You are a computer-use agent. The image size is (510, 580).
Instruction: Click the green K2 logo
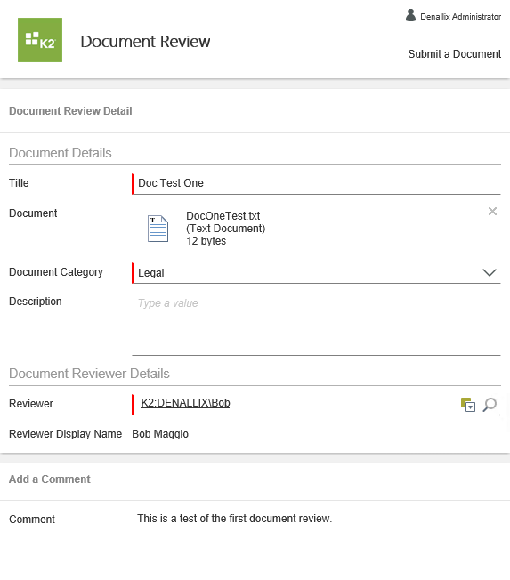(40, 40)
